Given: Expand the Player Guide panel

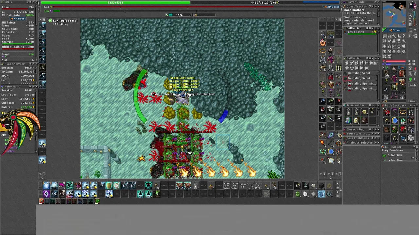Looking at the screenshot, I should pos(376,2).
